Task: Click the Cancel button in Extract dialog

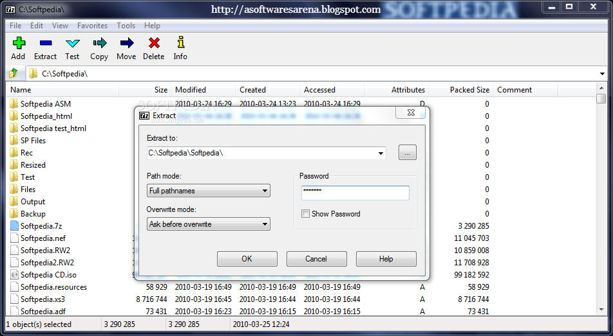Action: click(x=316, y=259)
